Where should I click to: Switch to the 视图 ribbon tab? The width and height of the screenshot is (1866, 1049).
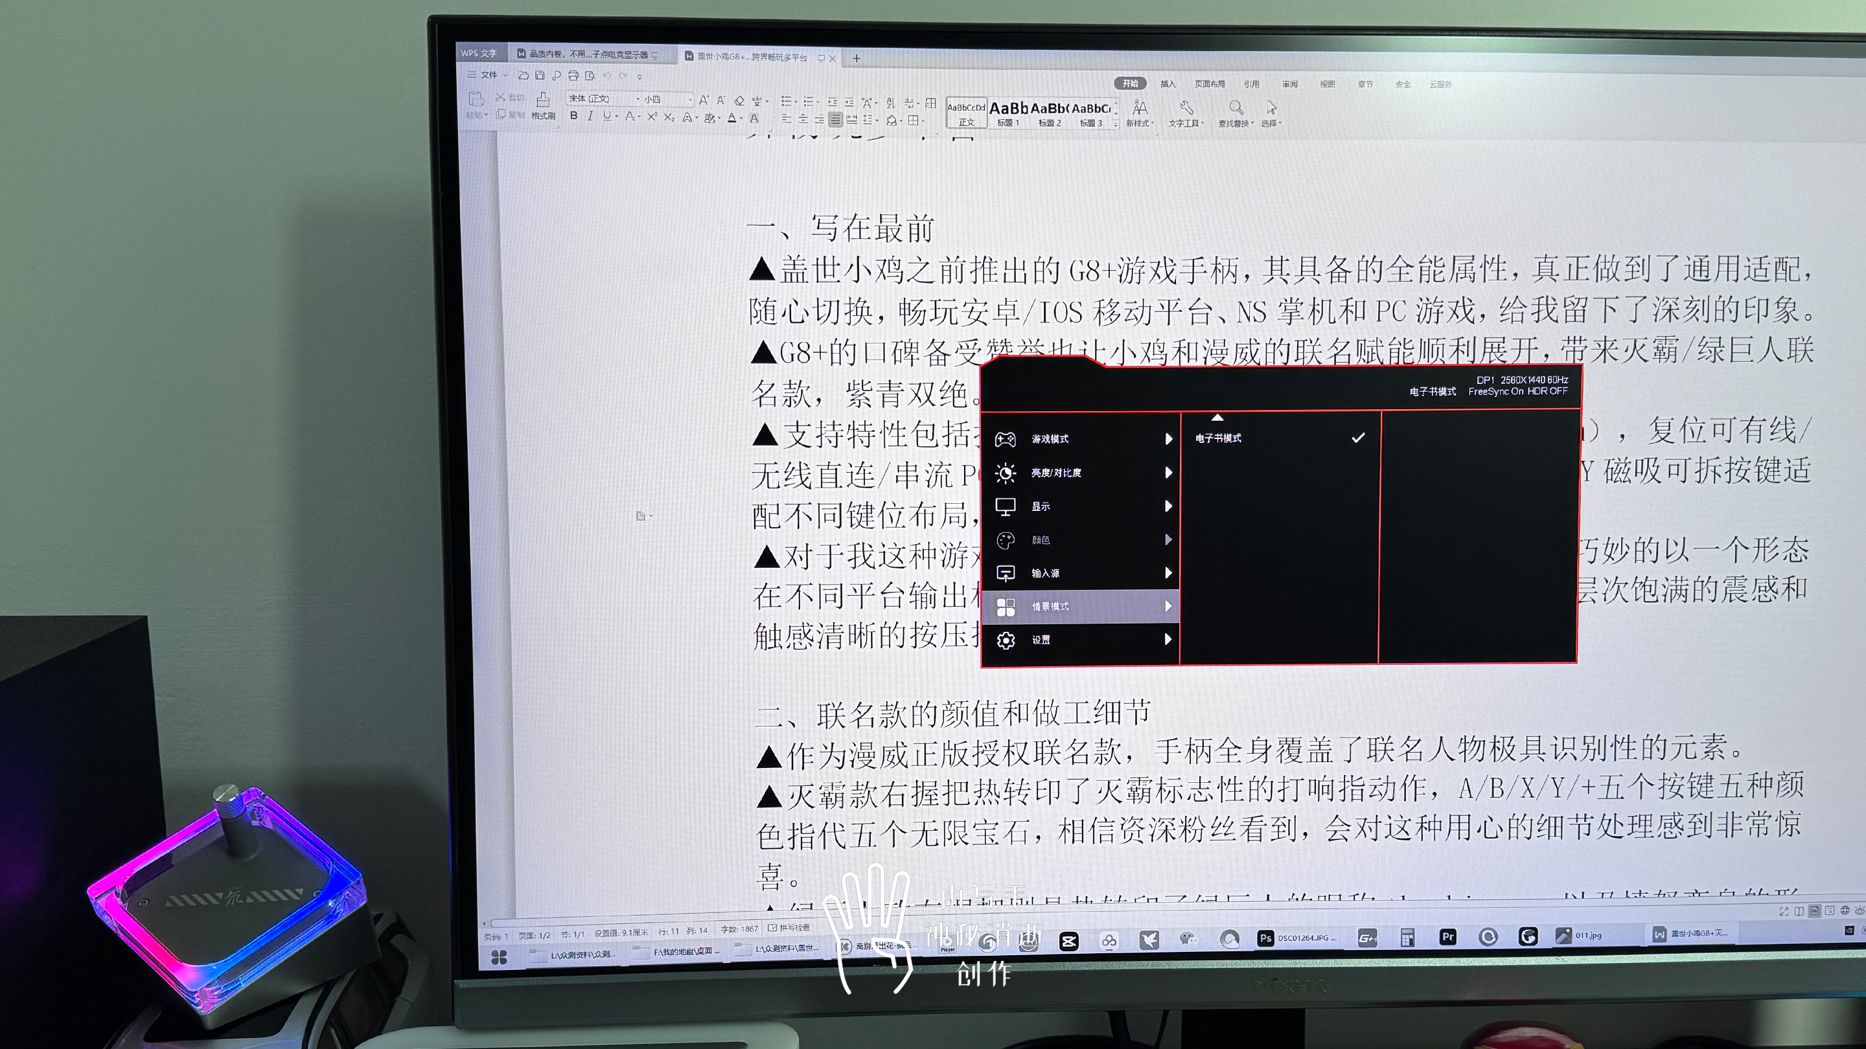(x=1327, y=84)
